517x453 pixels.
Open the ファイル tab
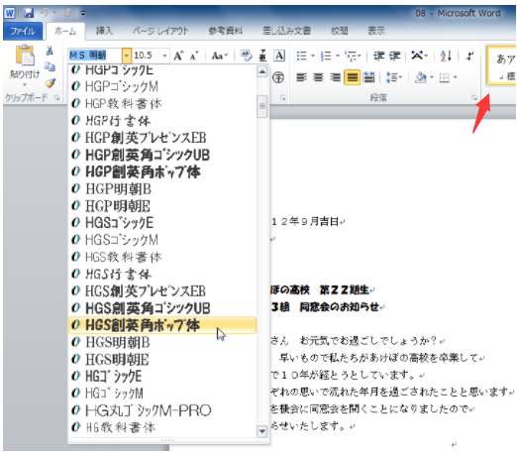coord(23,31)
